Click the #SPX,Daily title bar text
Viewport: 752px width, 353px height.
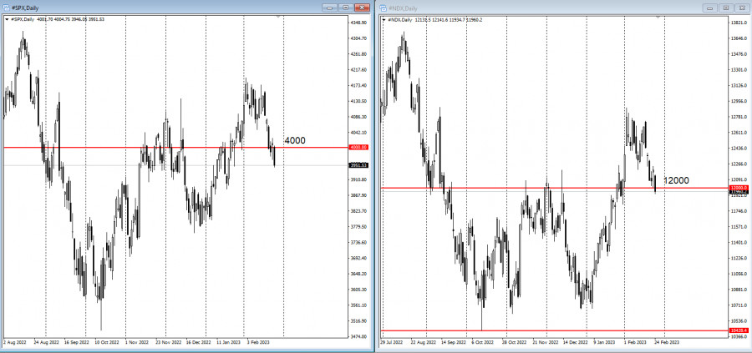tap(26, 8)
